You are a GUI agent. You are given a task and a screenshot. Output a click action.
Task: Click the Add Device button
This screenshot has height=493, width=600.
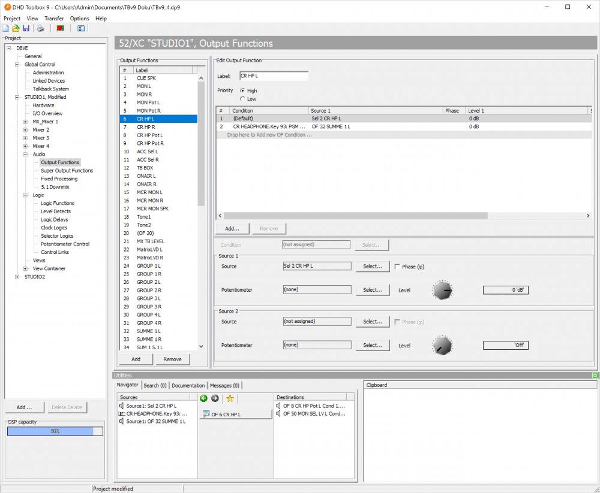(x=24, y=407)
